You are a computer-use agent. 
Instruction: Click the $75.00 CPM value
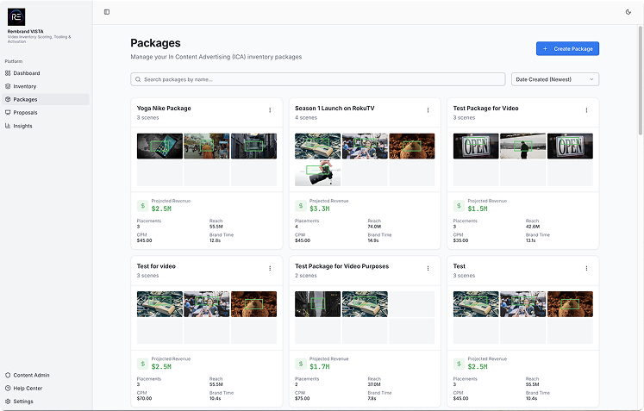(x=303, y=398)
